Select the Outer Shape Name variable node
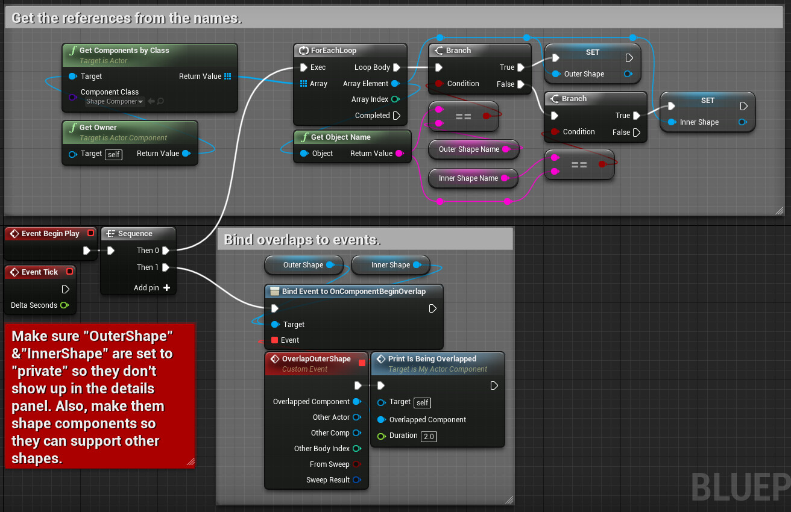This screenshot has height=512, width=791. [x=474, y=149]
